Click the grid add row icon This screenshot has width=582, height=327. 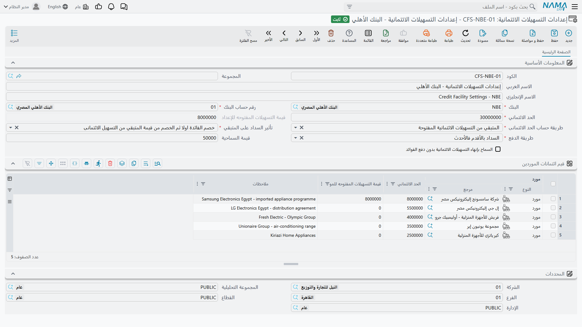point(146,163)
